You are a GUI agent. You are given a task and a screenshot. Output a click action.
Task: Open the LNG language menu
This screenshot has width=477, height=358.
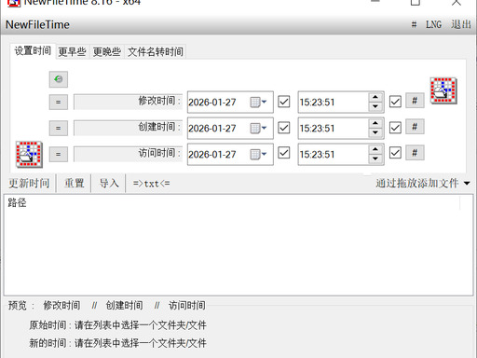[433, 24]
